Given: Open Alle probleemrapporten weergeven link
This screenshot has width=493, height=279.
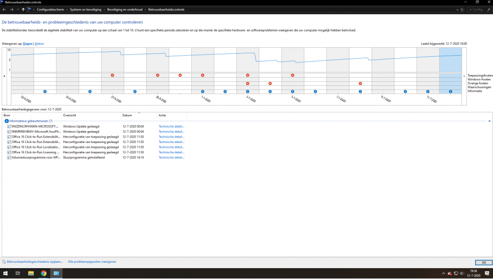Looking at the screenshot, I should (x=92, y=262).
